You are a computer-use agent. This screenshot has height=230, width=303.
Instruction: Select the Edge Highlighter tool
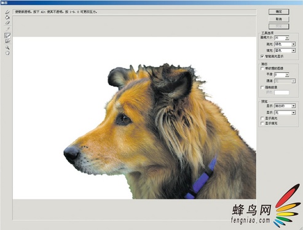pos(7,12)
